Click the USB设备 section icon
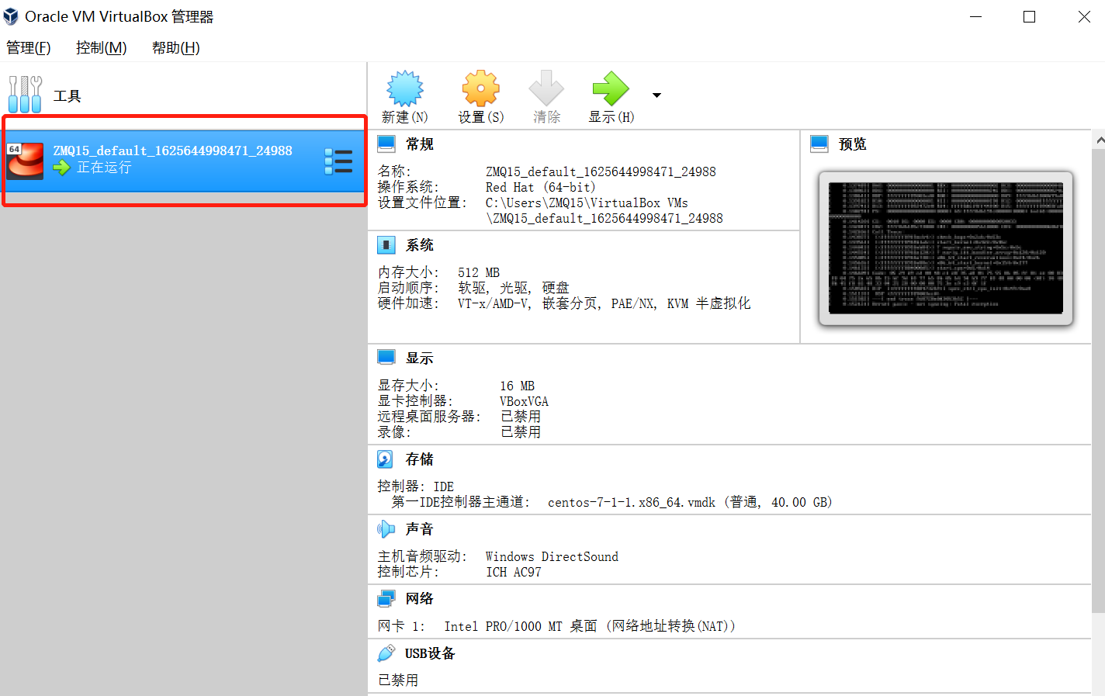This screenshot has height=696, width=1105. coord(386,652)
